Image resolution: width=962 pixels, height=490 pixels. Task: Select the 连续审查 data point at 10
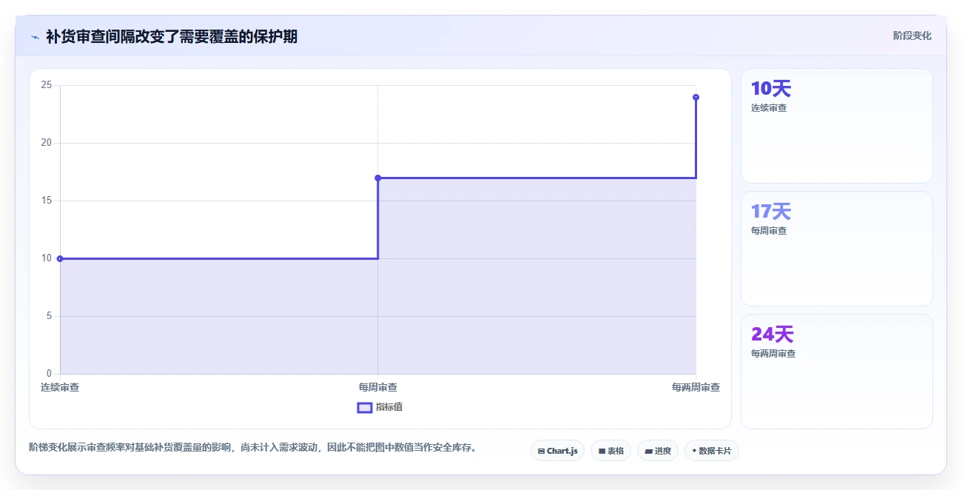[60, 258]
